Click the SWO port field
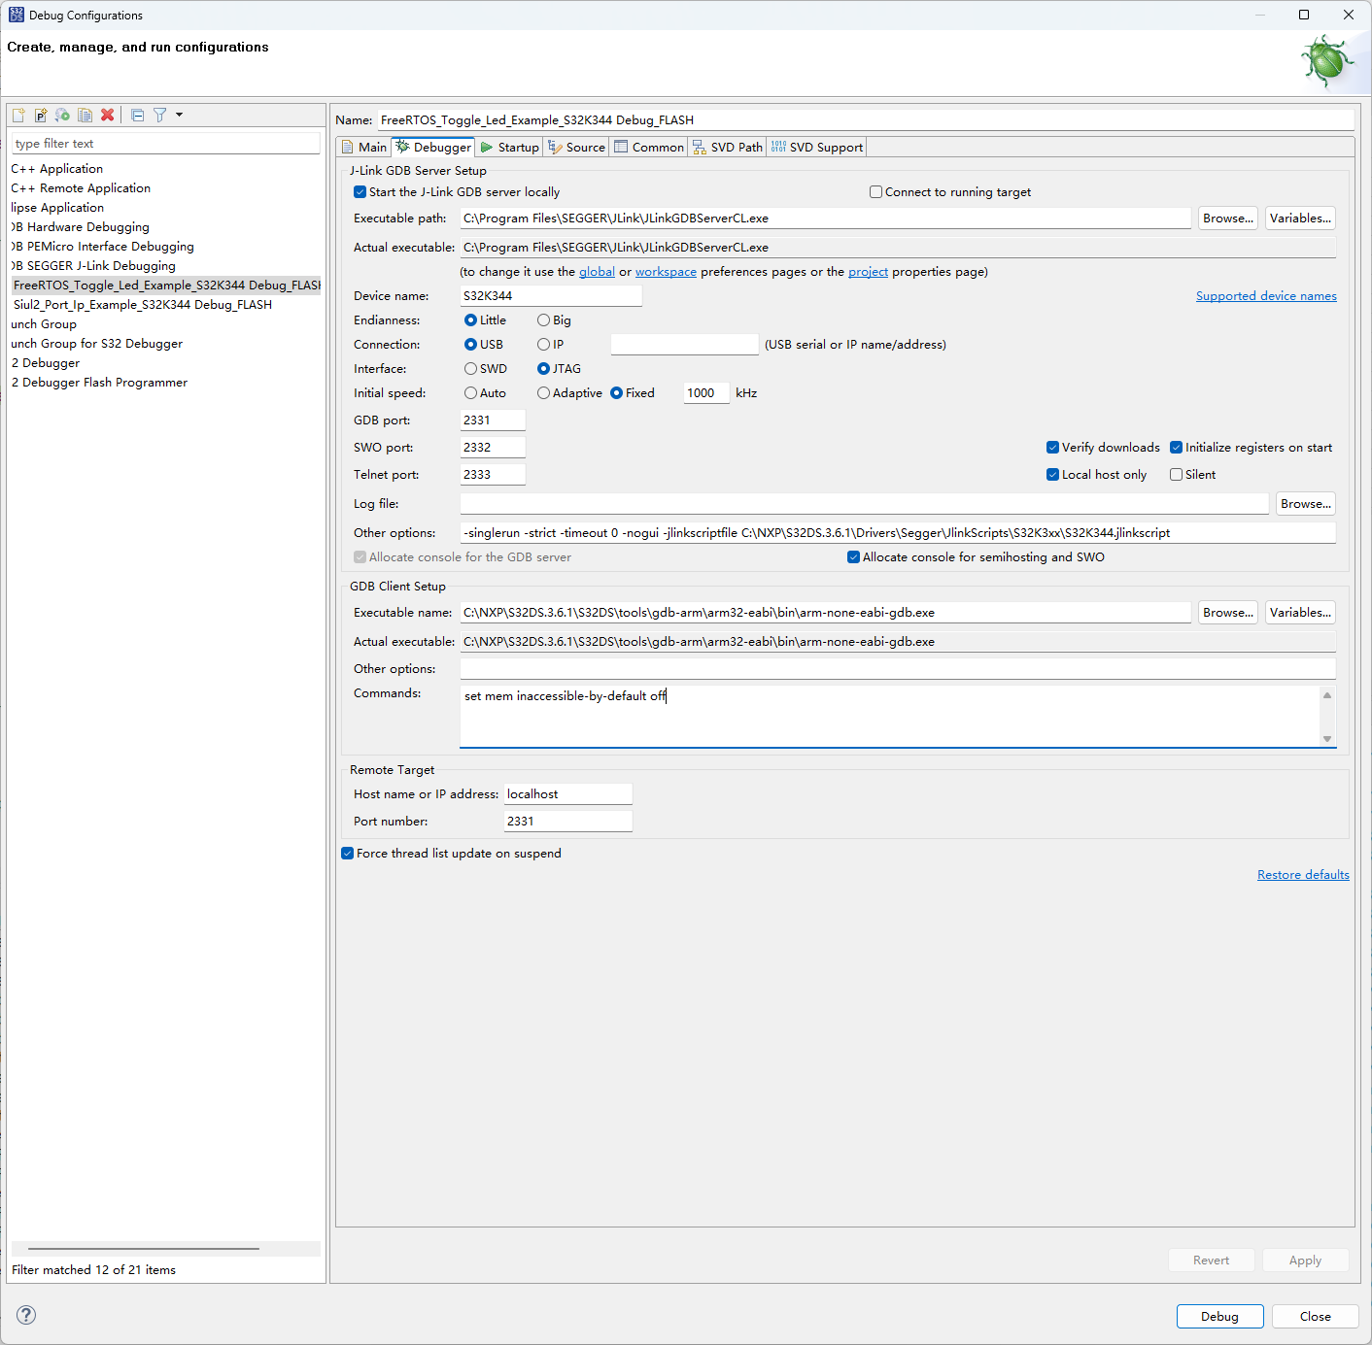The height and width of the screenshot is (1345, 1372). [x=493, y=448]
